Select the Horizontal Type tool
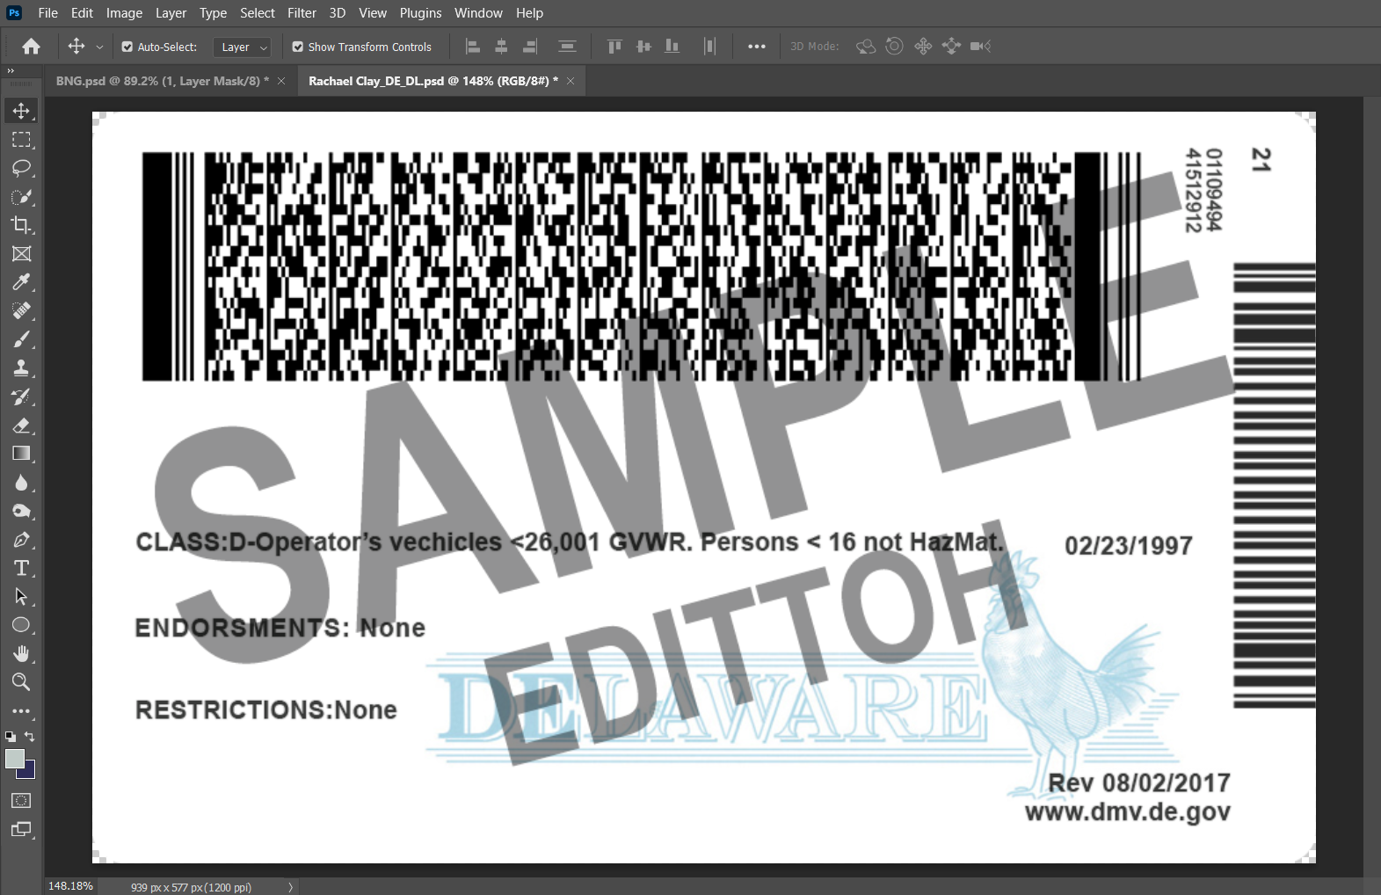The image size is (1381, 895). (x=21, y=568)
